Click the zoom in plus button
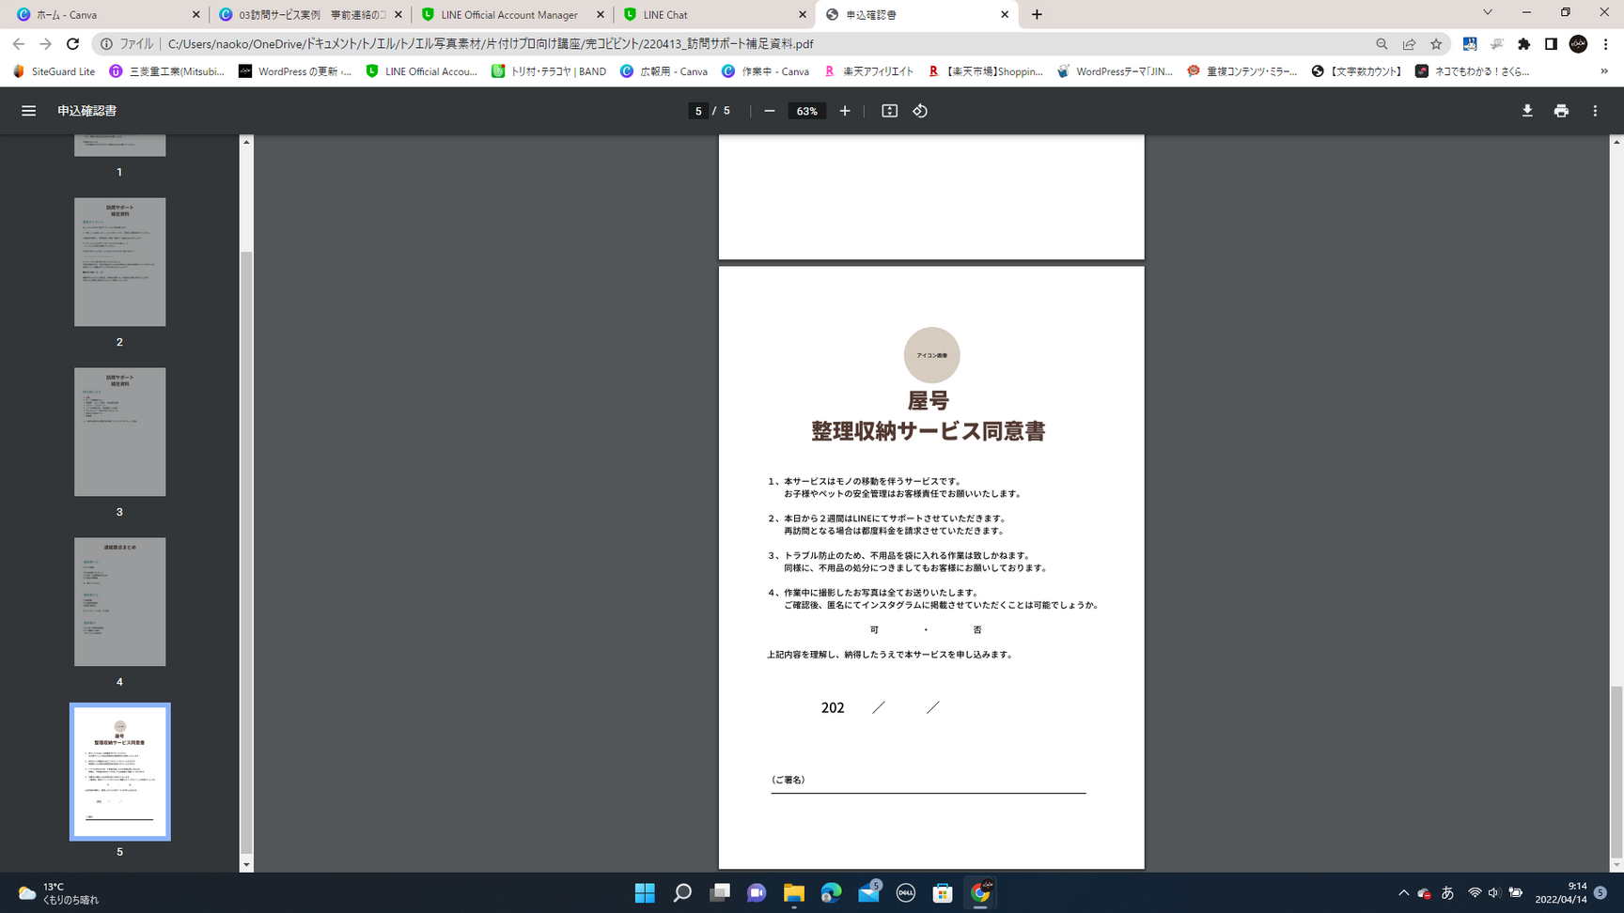 845,111
